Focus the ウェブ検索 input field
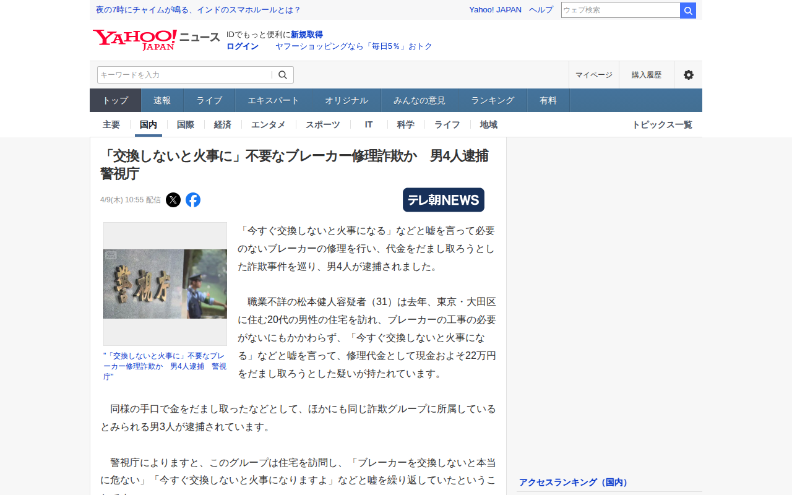The height and width of the screenshot is (495, 792). coord(621,11)
